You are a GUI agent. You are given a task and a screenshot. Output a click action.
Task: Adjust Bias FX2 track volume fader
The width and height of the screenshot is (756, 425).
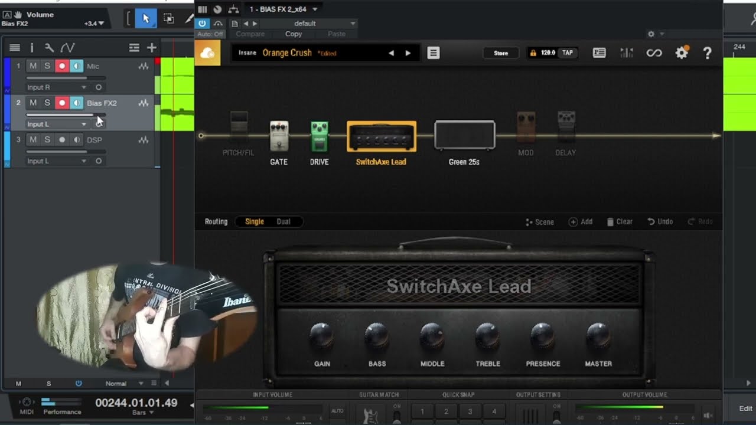(x=66, y=115)
